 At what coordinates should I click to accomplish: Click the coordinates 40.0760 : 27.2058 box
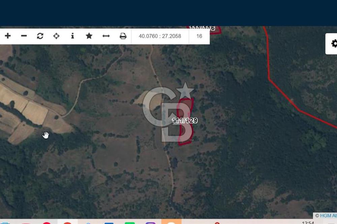[160, 36]
